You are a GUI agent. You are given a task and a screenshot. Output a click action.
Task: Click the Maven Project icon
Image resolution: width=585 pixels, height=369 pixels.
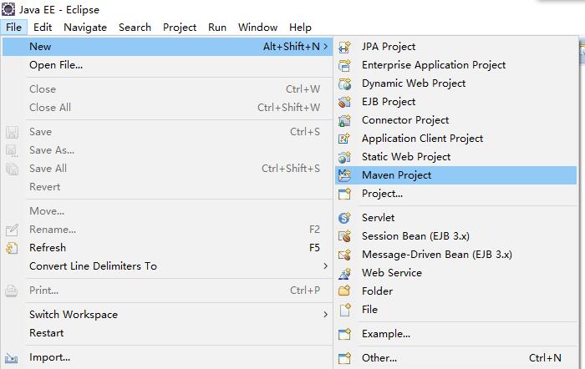pyautogui.click(x=344, y=175)
